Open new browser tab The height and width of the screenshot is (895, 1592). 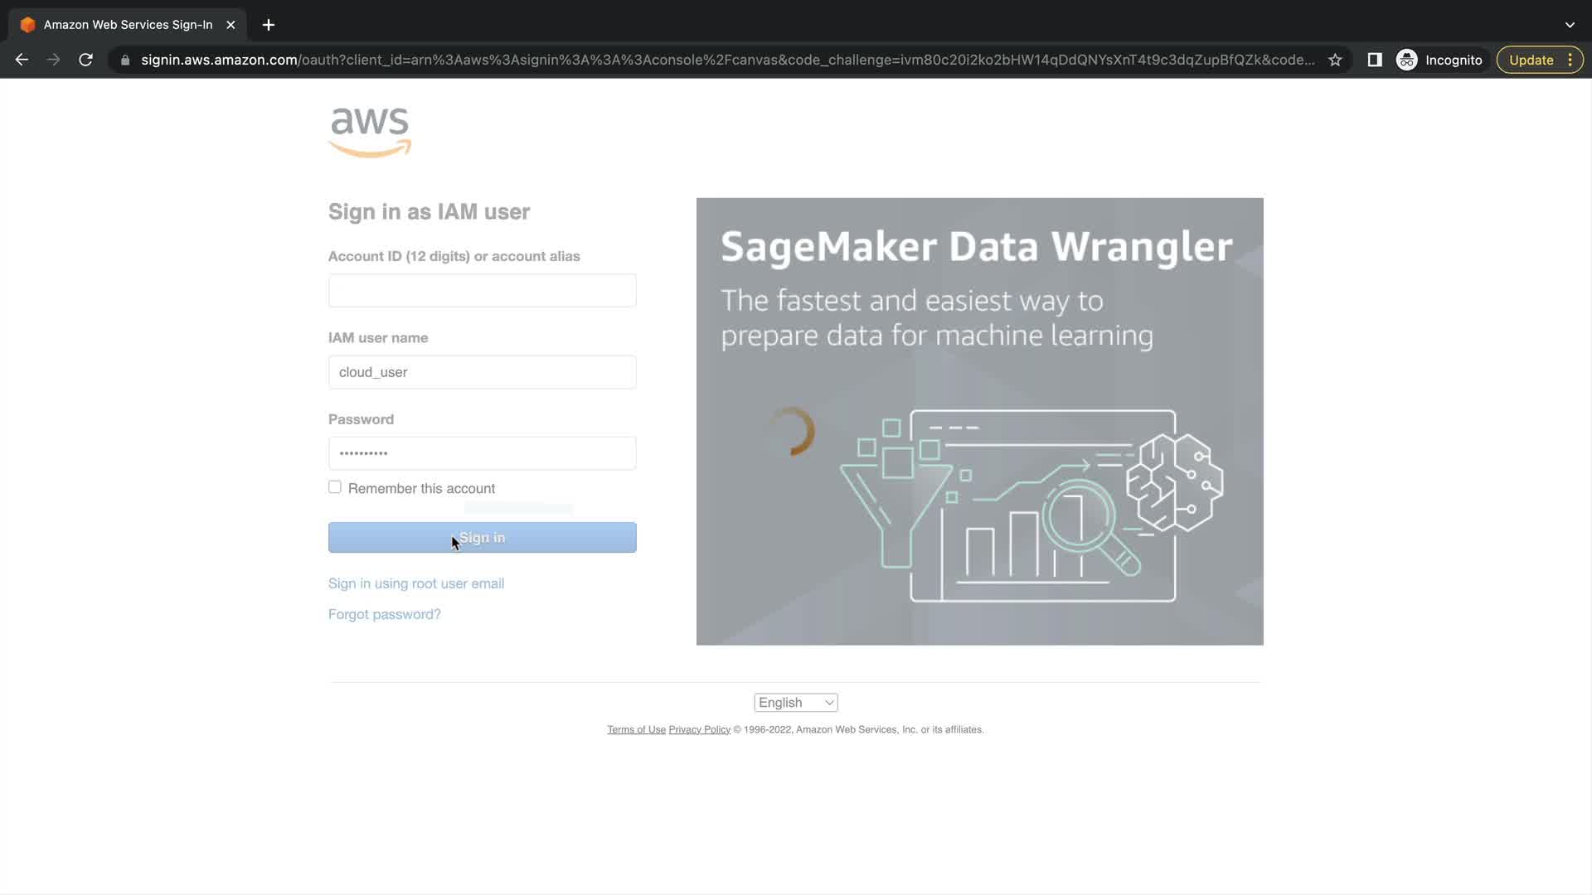pyautogui.click(x=268, y=25)
